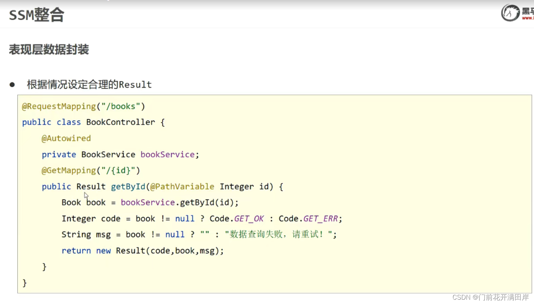The width and height of the screenshot is (534, 304).
Task: Click the "Integer code" assignment line
Action: (x=202, y=219)
